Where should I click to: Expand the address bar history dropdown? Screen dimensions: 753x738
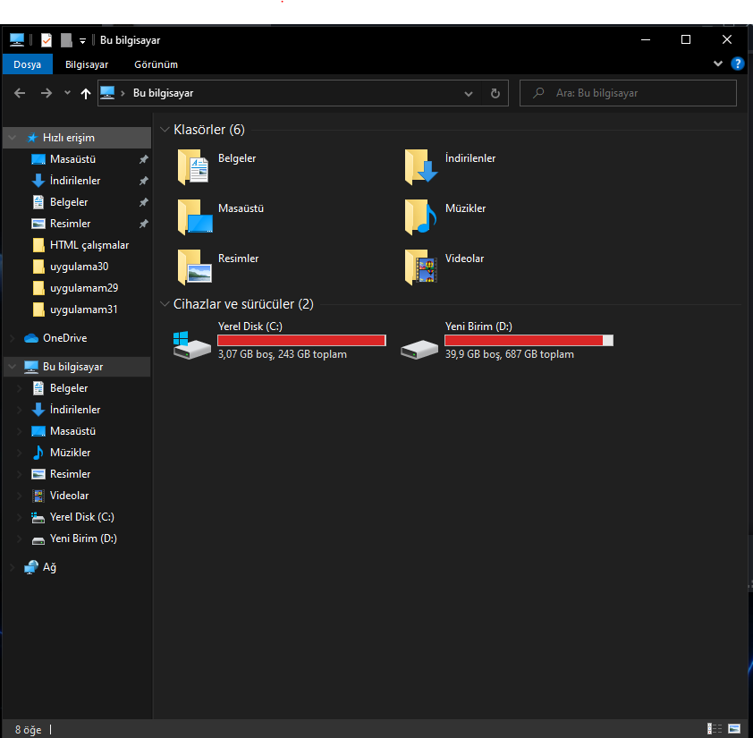(469, 93)
